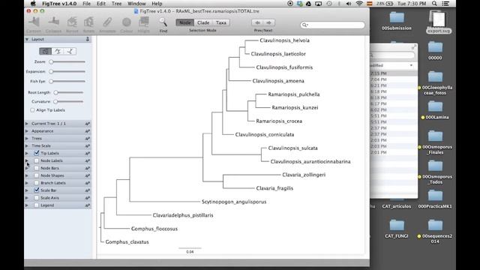
Task: Open the Find magnifier tool
Action: pyautogui.click(x=163, y=22)
